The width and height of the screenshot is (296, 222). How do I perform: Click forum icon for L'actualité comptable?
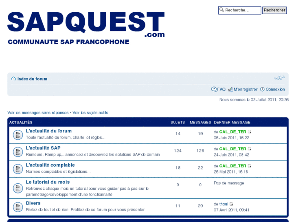click(18, 169)
